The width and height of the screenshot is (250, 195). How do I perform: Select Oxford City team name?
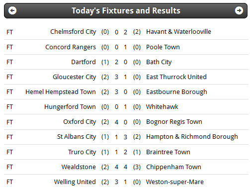click(x=80, y=122)
